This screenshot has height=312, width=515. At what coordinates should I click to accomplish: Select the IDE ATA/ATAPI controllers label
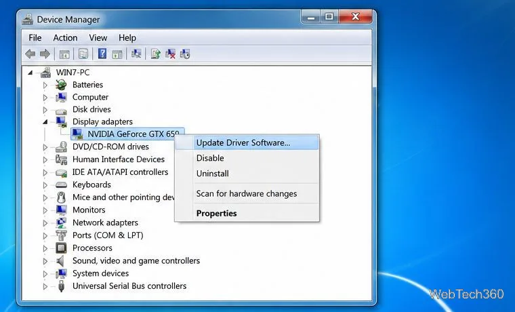point(120,172)
